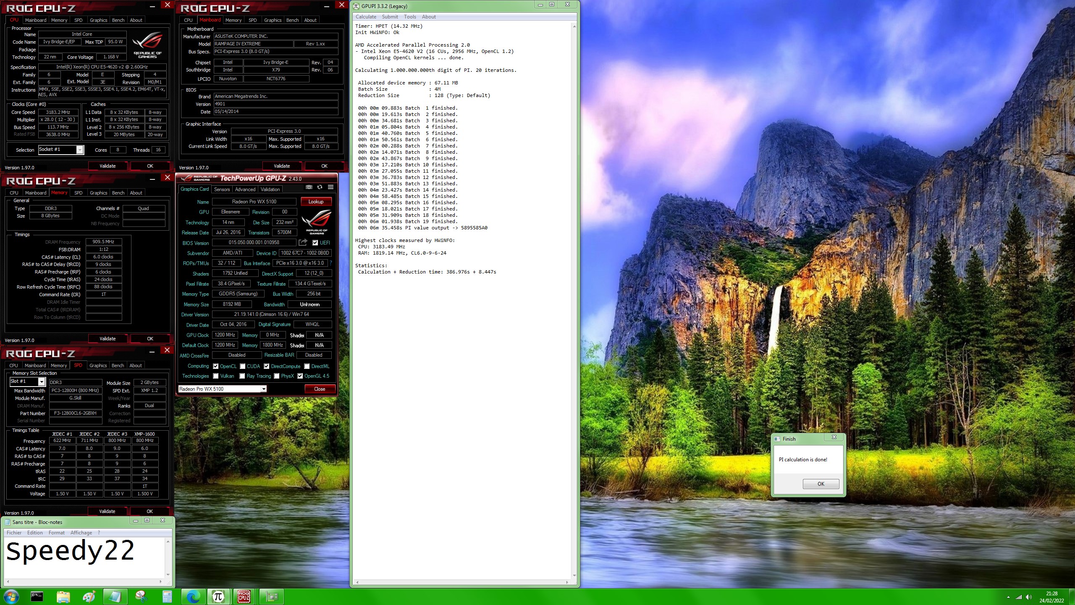Close the CPU-Z SPD window with the X
Viewport: 1075px width, 605px height.
tap(167, 350)
